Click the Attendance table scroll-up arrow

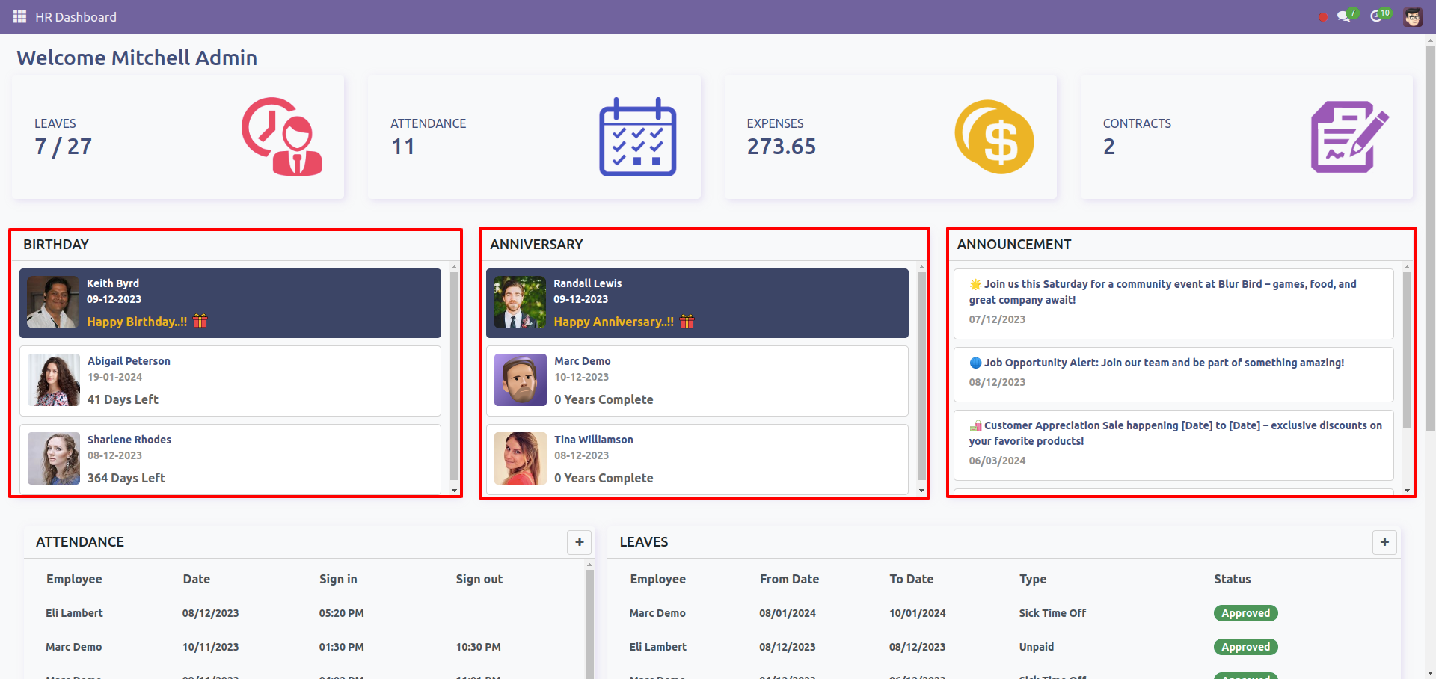(x=589, y=565)
